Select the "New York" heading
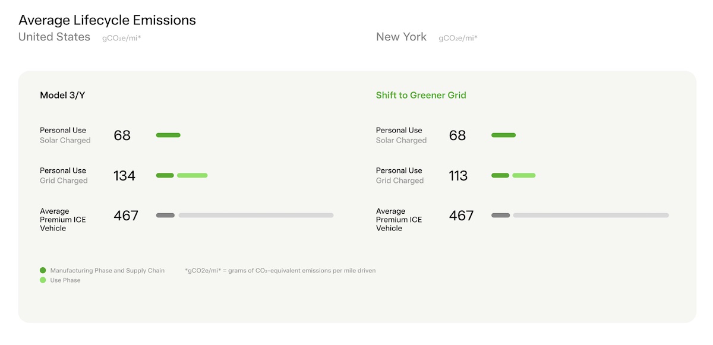713x345 pixels. coord(401,37)
